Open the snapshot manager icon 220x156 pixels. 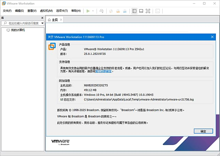tap(125, 11)
